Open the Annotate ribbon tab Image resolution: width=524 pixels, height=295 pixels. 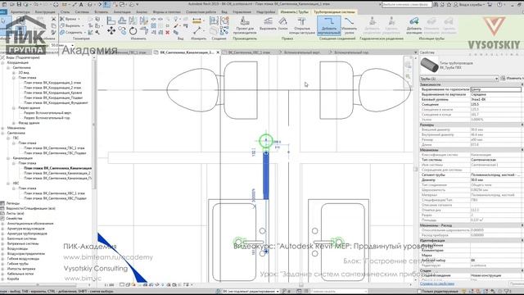pyautogui.click(x=122, y=11)
